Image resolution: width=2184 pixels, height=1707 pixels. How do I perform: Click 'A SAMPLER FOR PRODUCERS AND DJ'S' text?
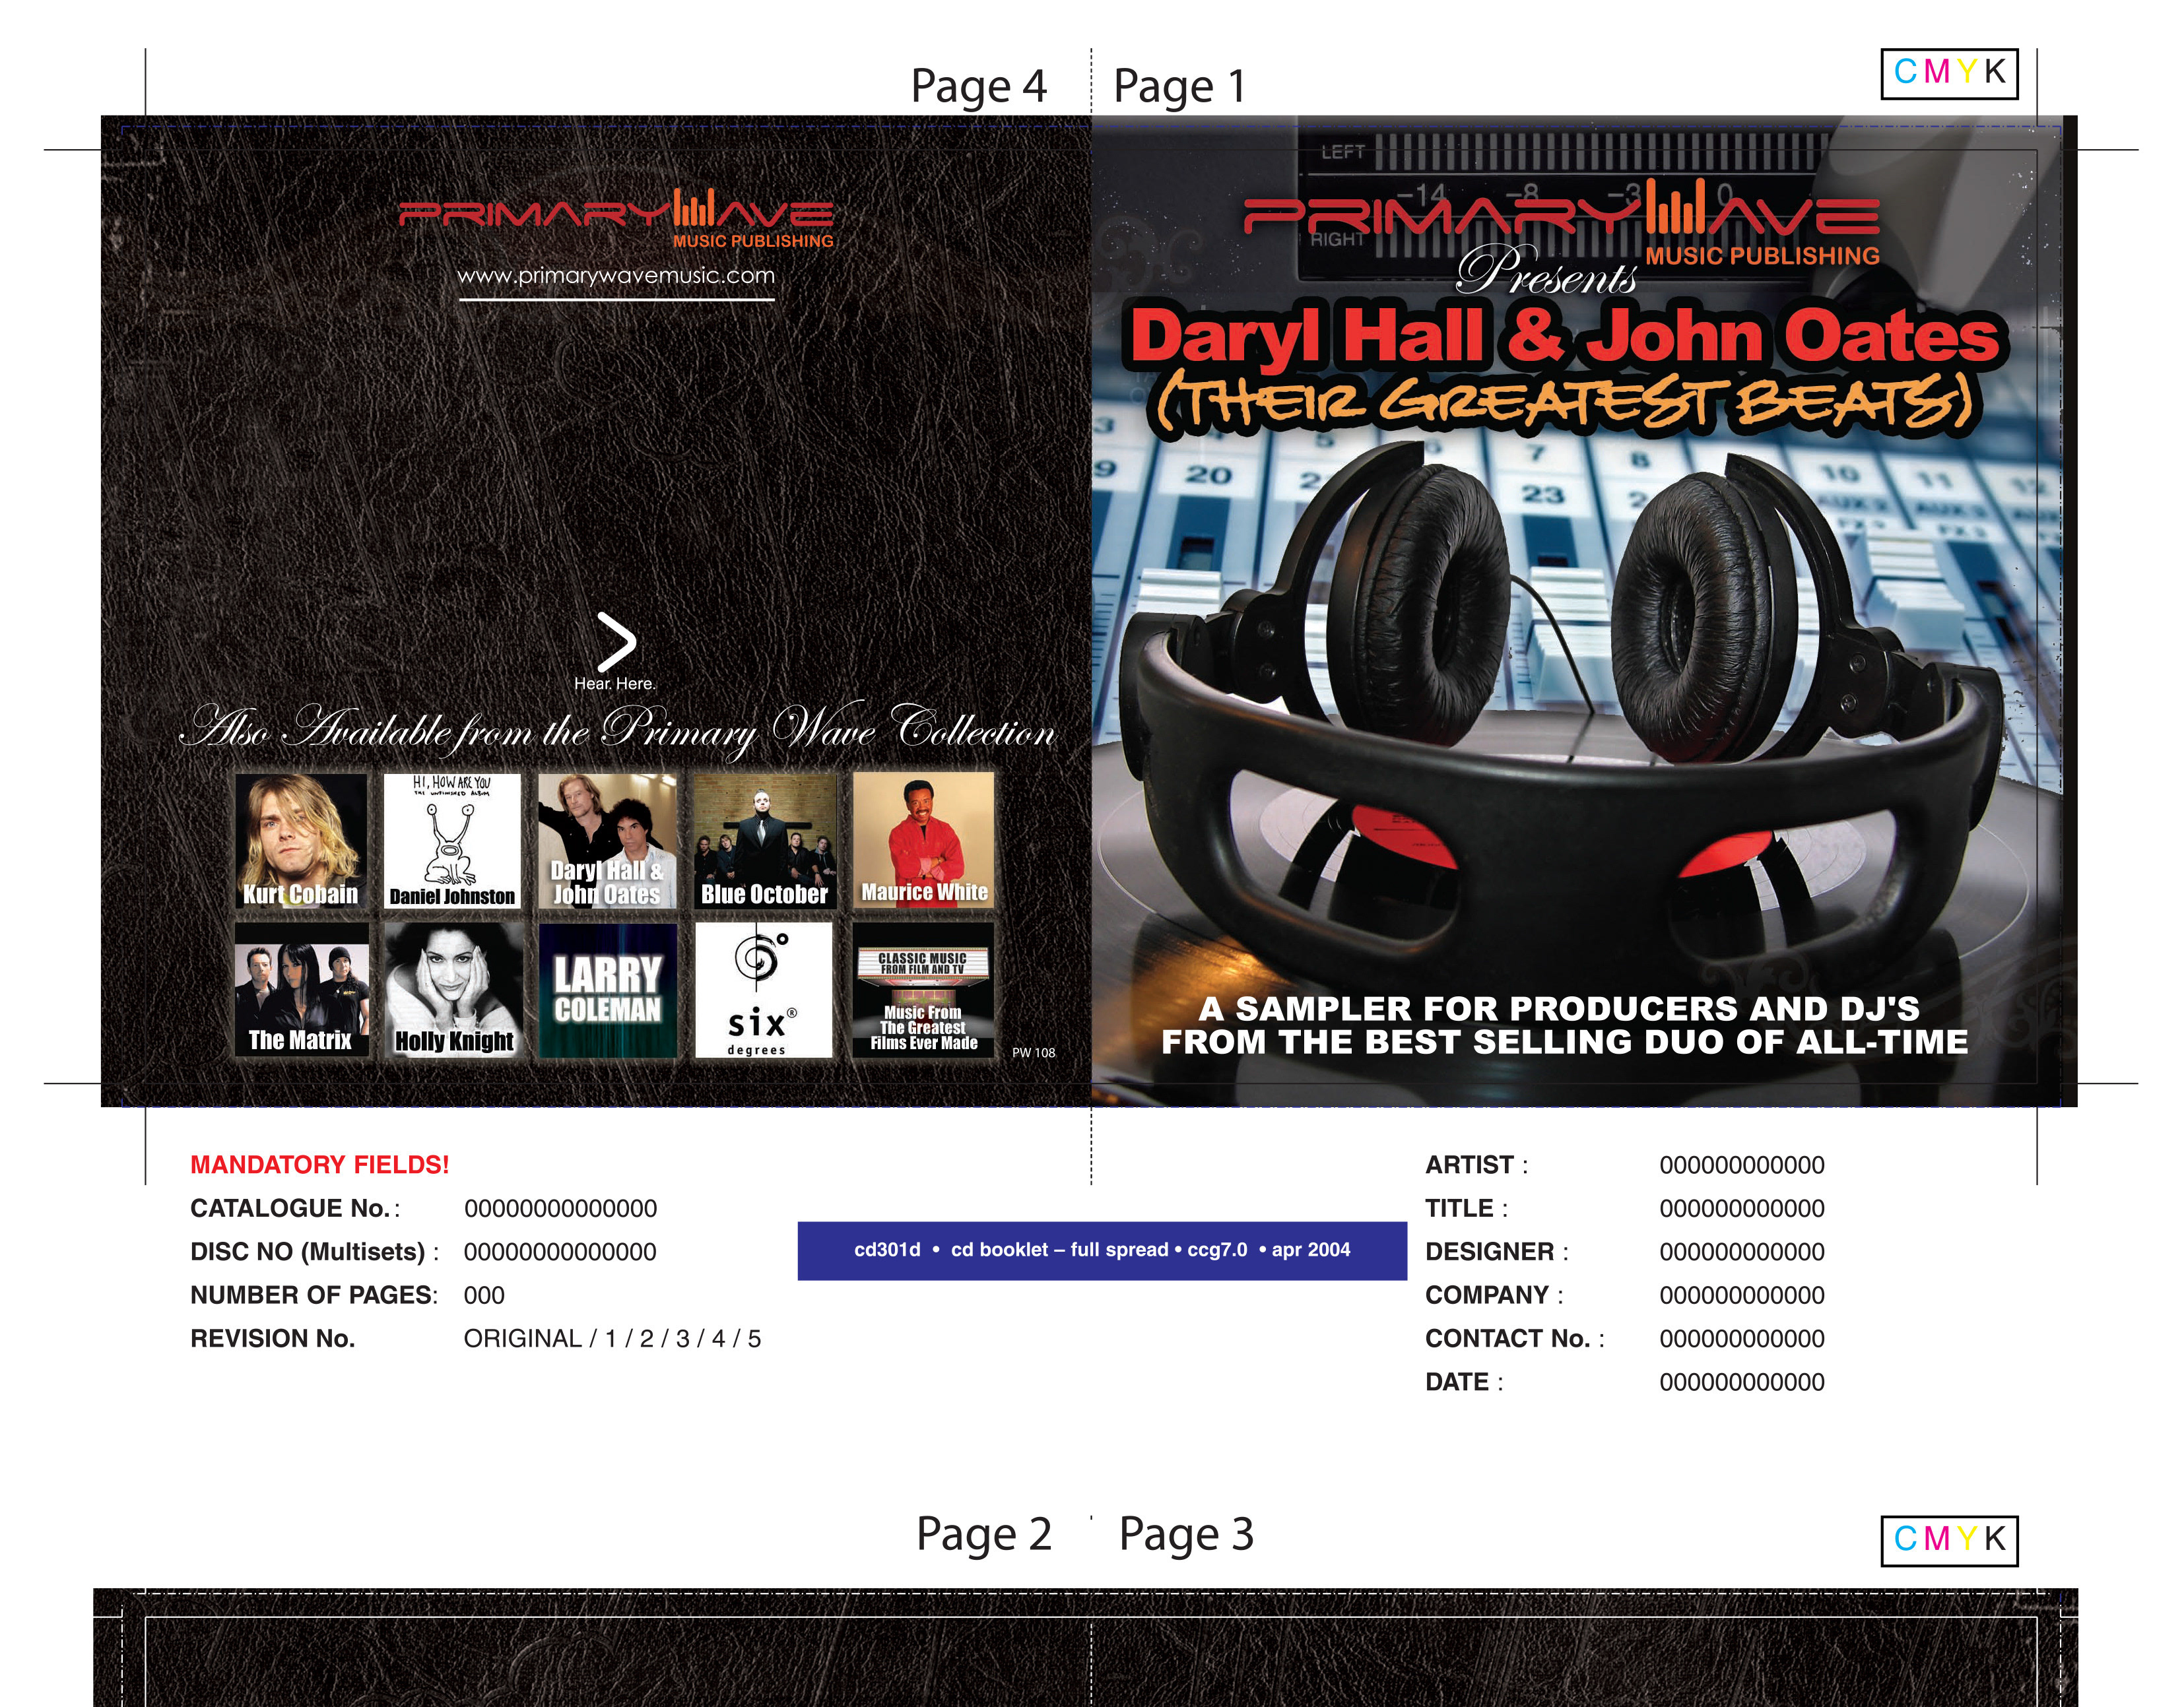click(x=1559, y=1008)
